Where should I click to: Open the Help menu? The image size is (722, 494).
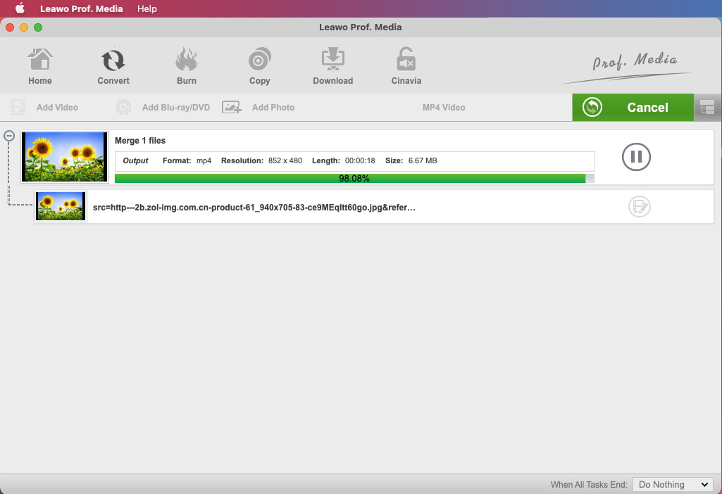click(147, 8)
